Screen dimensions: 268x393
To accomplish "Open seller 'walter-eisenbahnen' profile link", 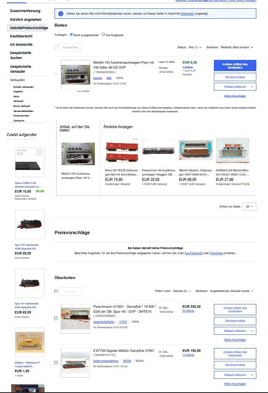I will coord(106,361).
